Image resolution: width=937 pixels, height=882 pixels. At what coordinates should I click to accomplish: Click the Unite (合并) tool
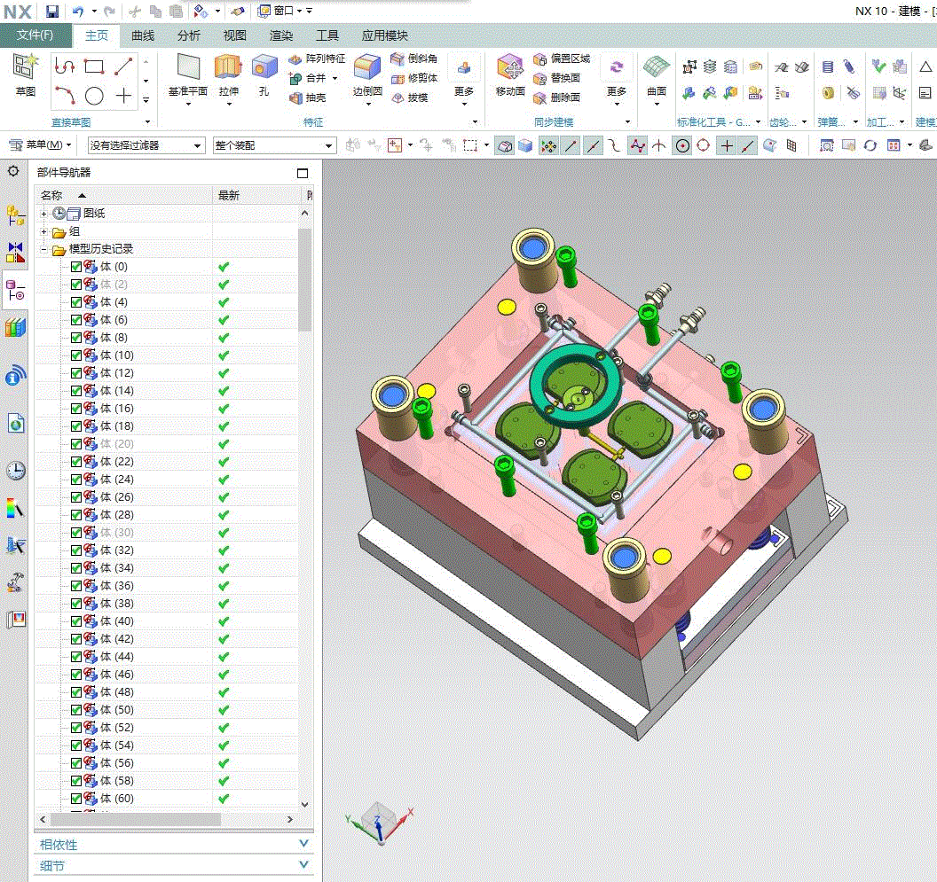click(x=308, y=78)
